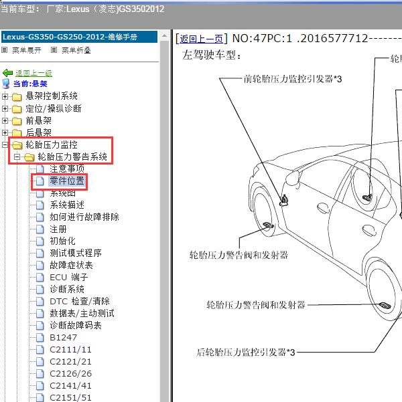Click the page icon beside 零件位置
Image resolution: width=402 pixels, height=402 pixels.
point(40,181)
